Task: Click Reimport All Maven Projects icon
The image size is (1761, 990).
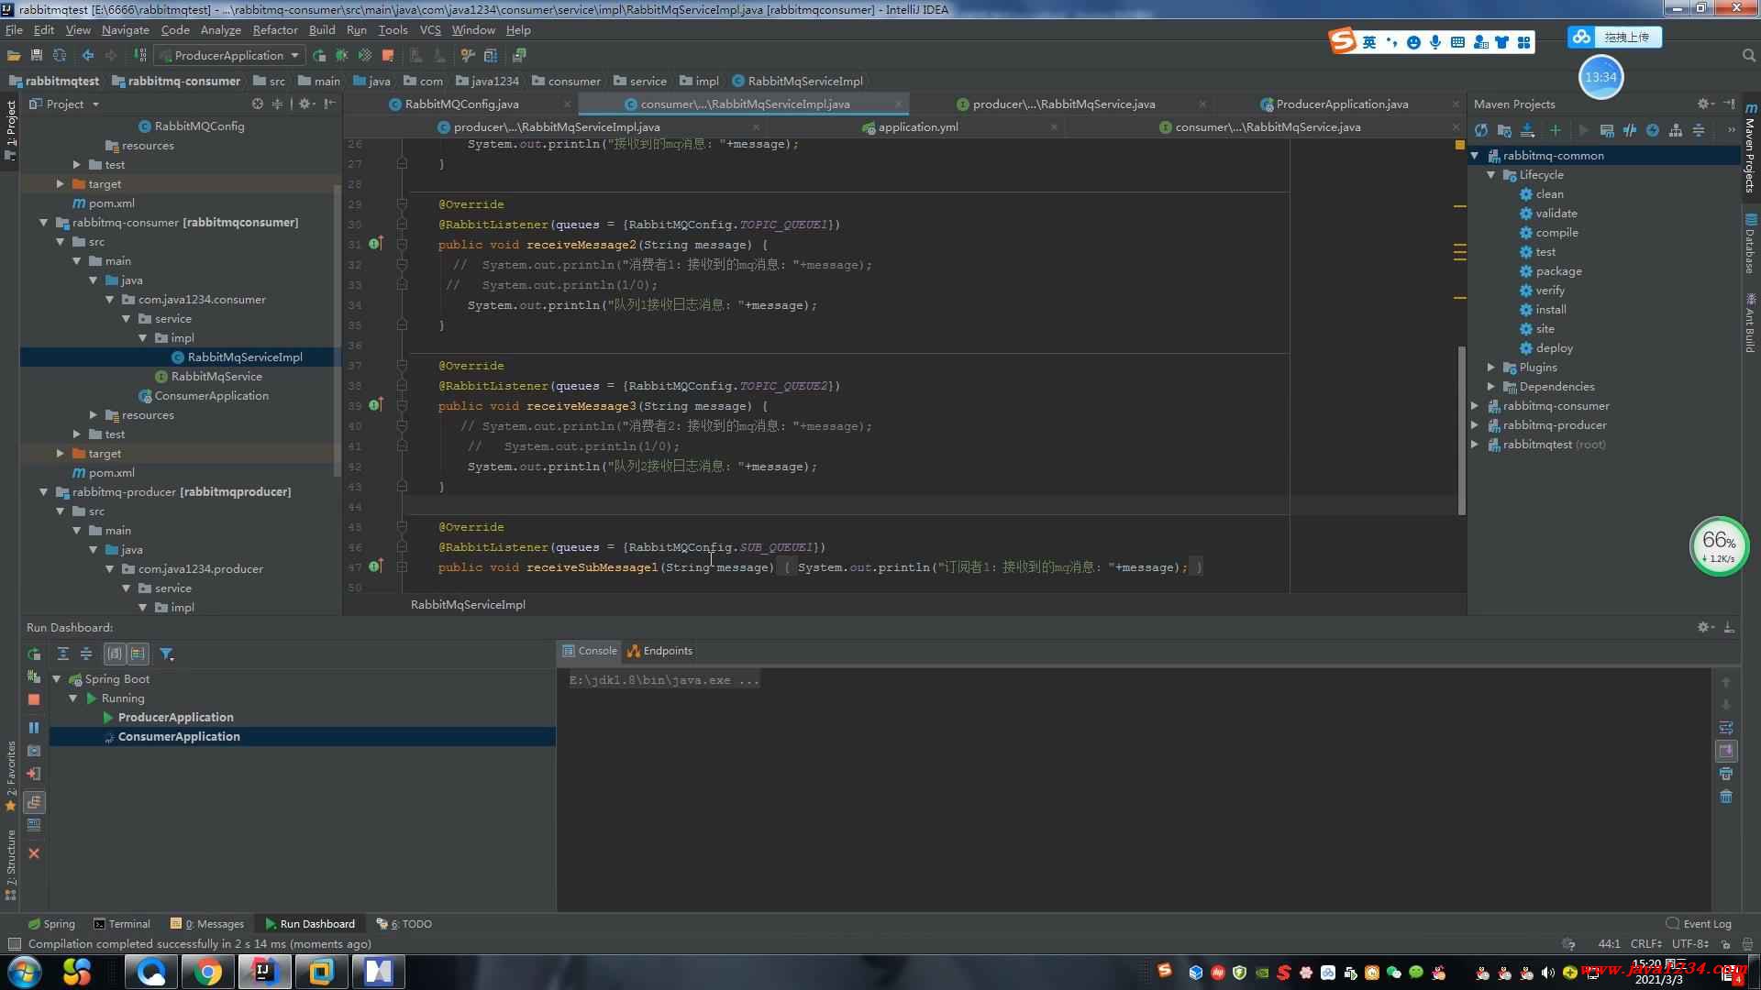Action: 1481,130
